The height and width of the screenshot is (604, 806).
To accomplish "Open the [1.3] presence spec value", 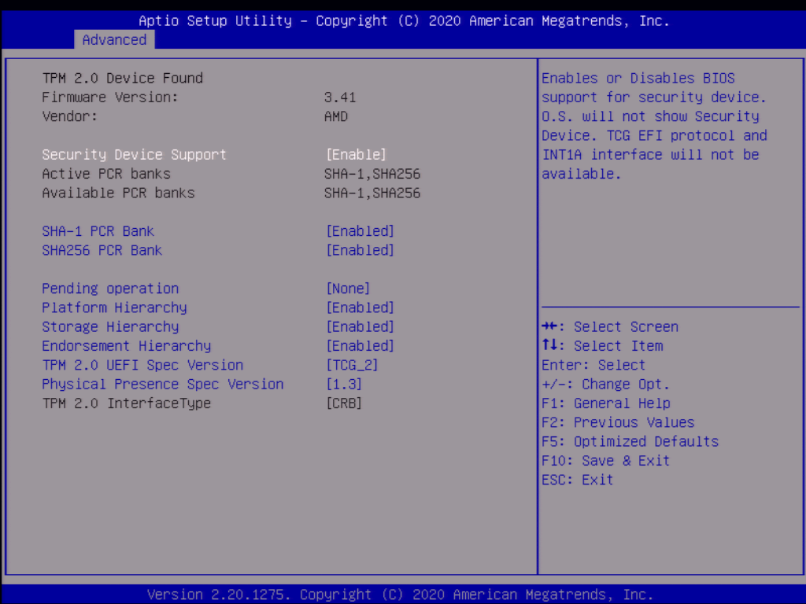I will tap(344, 384).
